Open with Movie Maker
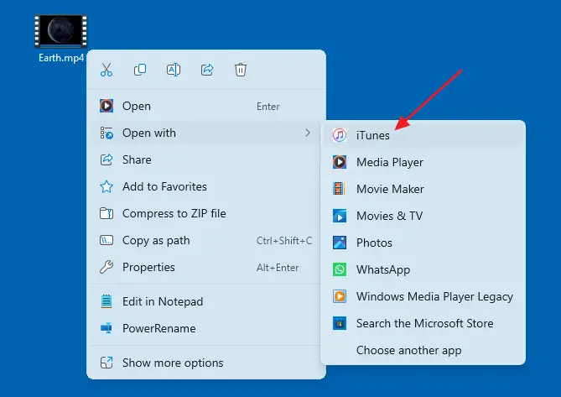Screen dimensions: 561x397 [423, 189]
